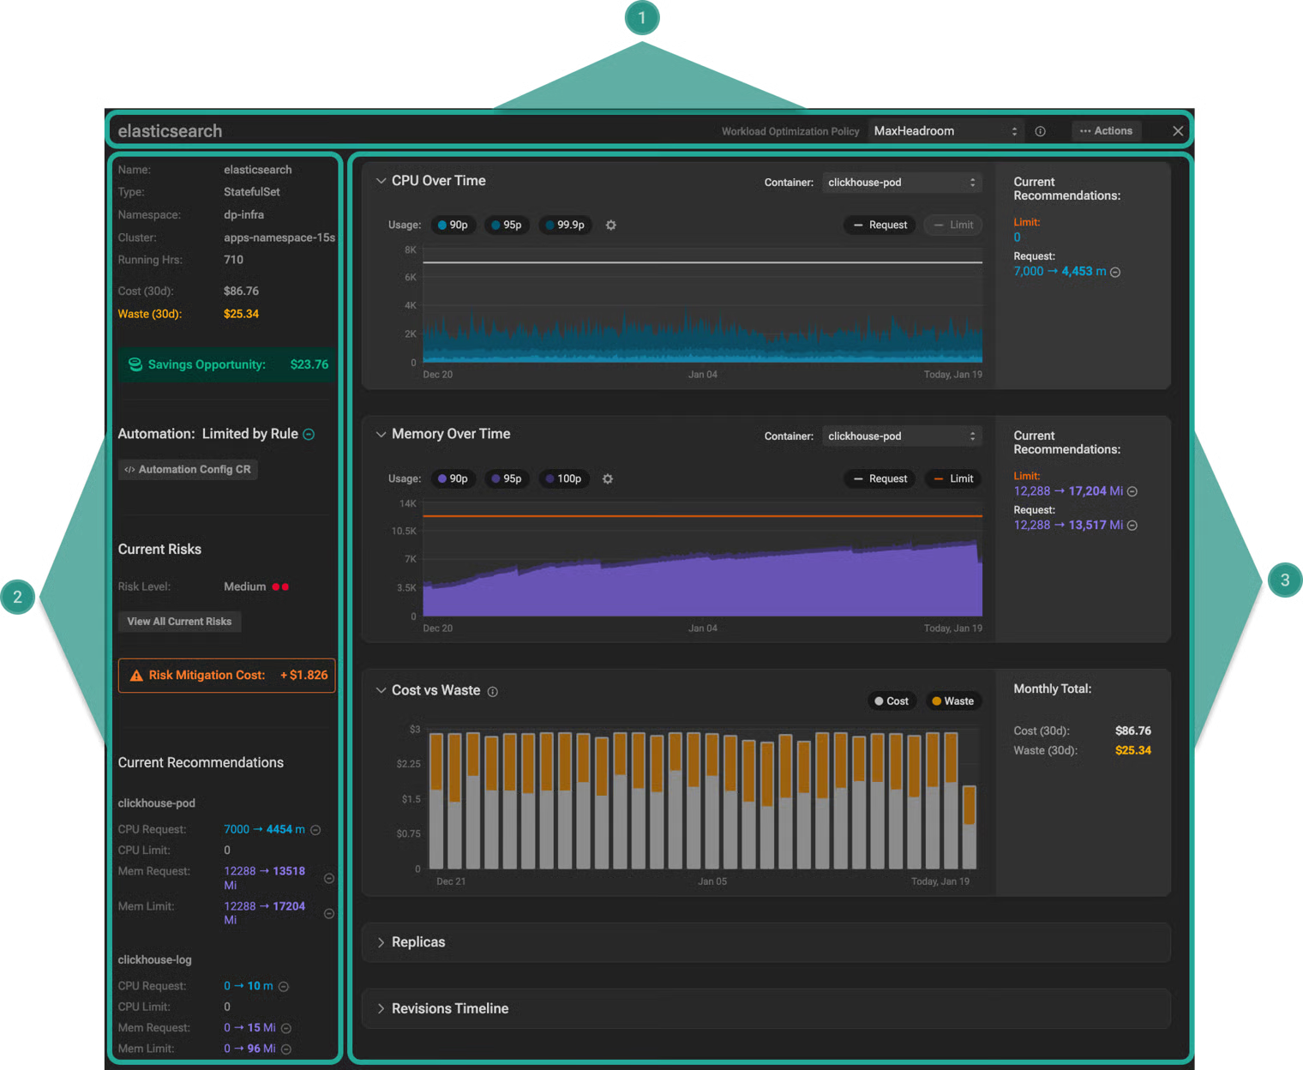Click the cluster name apps-namespace-15s
Image resolution: width=1303 pixels, height=1070 pixels.
coord(279,237)
